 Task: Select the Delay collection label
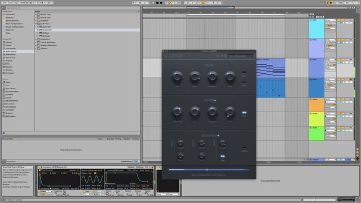(8, 33)
